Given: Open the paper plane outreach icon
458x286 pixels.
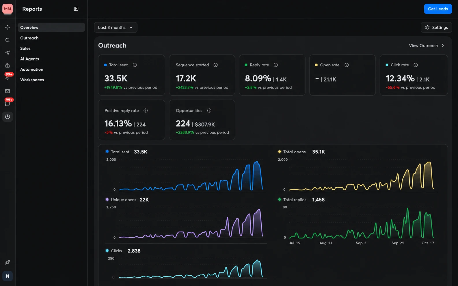Looking at the screenshot, I should 8,53.
